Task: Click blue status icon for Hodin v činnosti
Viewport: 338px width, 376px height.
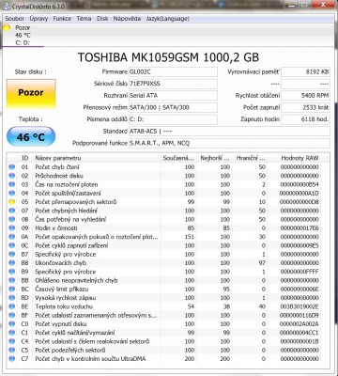Action: click(12, 228)
